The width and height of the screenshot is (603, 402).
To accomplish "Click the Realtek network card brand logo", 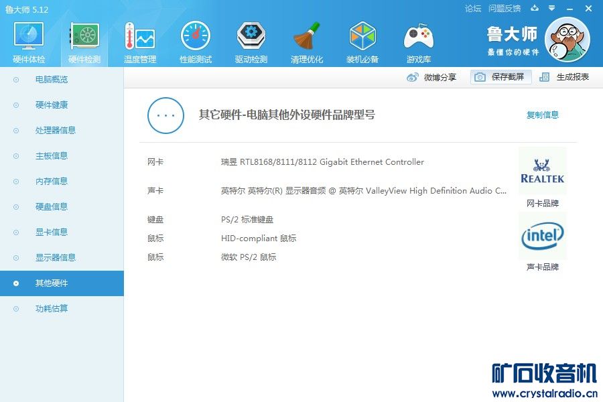I will pos(542,172).
